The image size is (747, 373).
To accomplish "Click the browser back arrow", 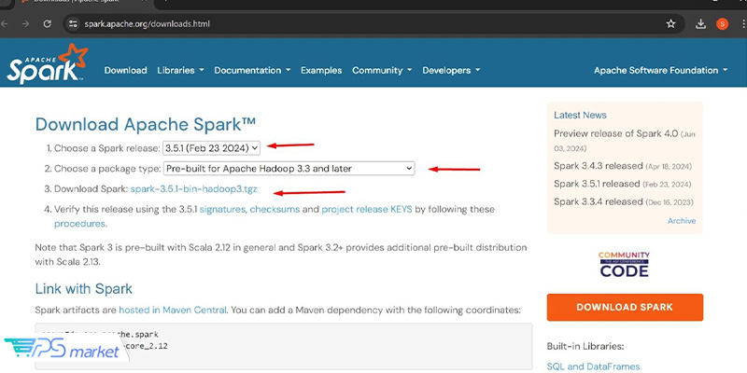I will [x=4, y=24].
